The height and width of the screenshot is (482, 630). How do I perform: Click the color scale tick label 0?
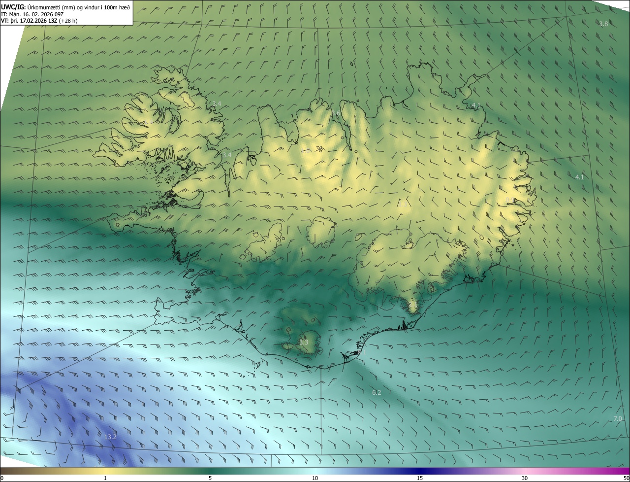(x=2, y=478)
